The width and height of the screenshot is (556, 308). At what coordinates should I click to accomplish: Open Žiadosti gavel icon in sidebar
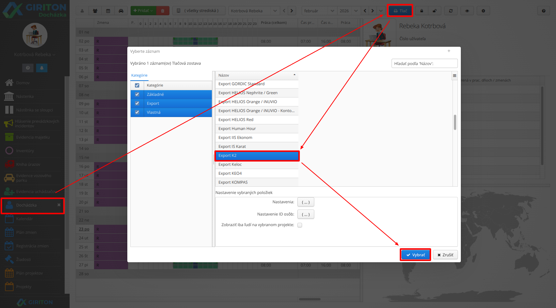click(9, 259)
